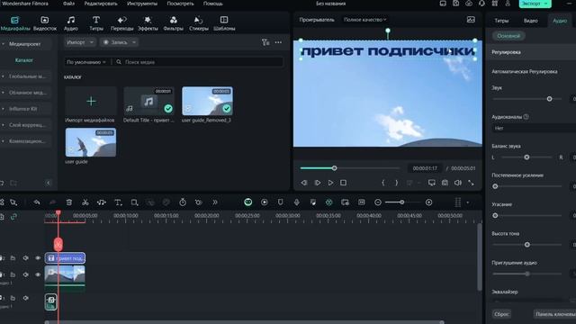Toggle visibility eye of the title track

38,258
